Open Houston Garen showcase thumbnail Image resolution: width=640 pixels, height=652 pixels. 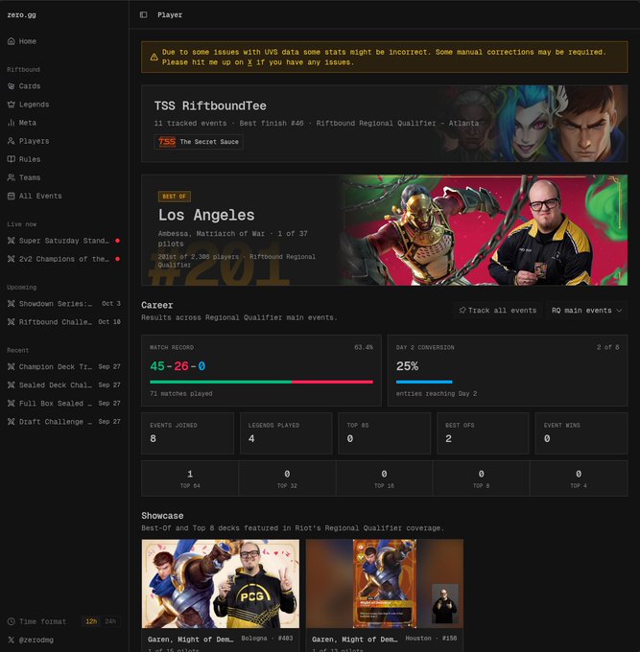385,584
